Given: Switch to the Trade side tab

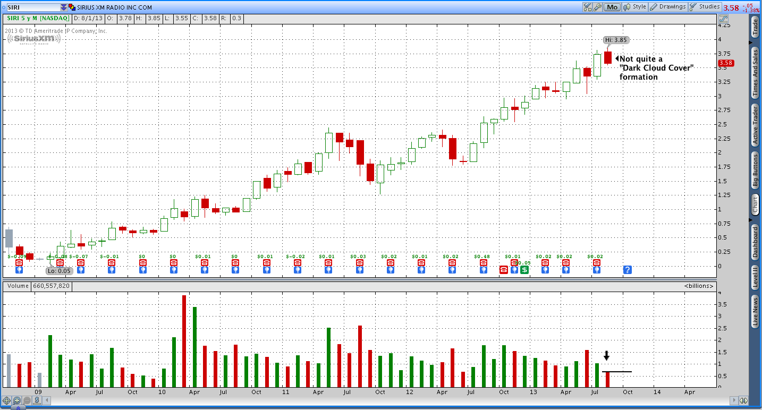Looking at the screenshot, I should click(755, 27).
